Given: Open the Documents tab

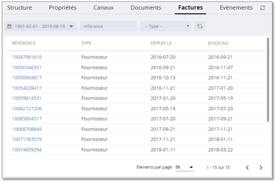Looking at the screenshot, I should (x=146, y=8).
